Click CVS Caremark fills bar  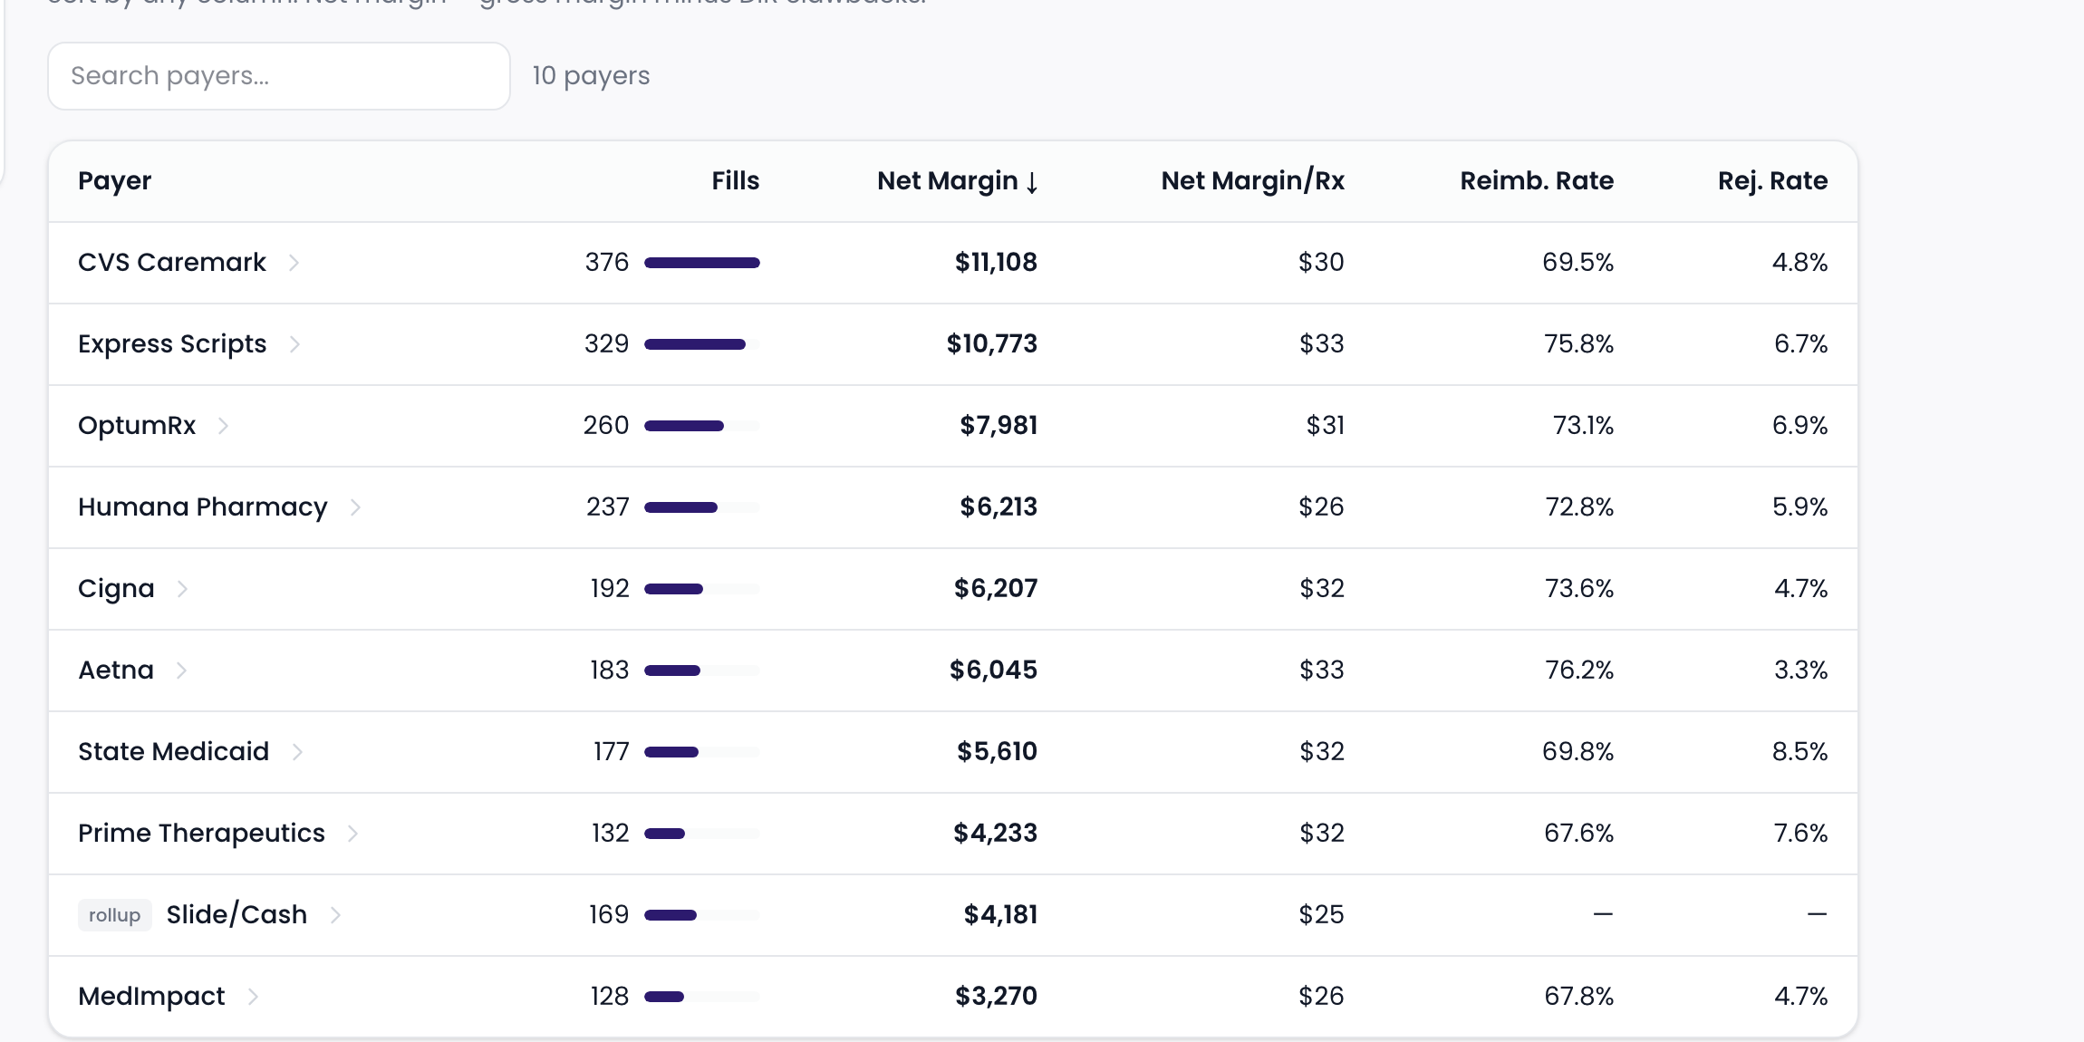702,263
